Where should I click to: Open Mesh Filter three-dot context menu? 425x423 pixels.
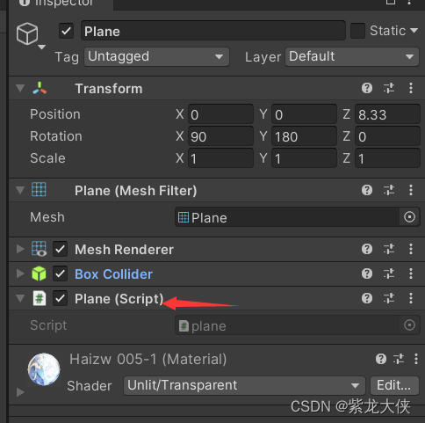(411, 190)
